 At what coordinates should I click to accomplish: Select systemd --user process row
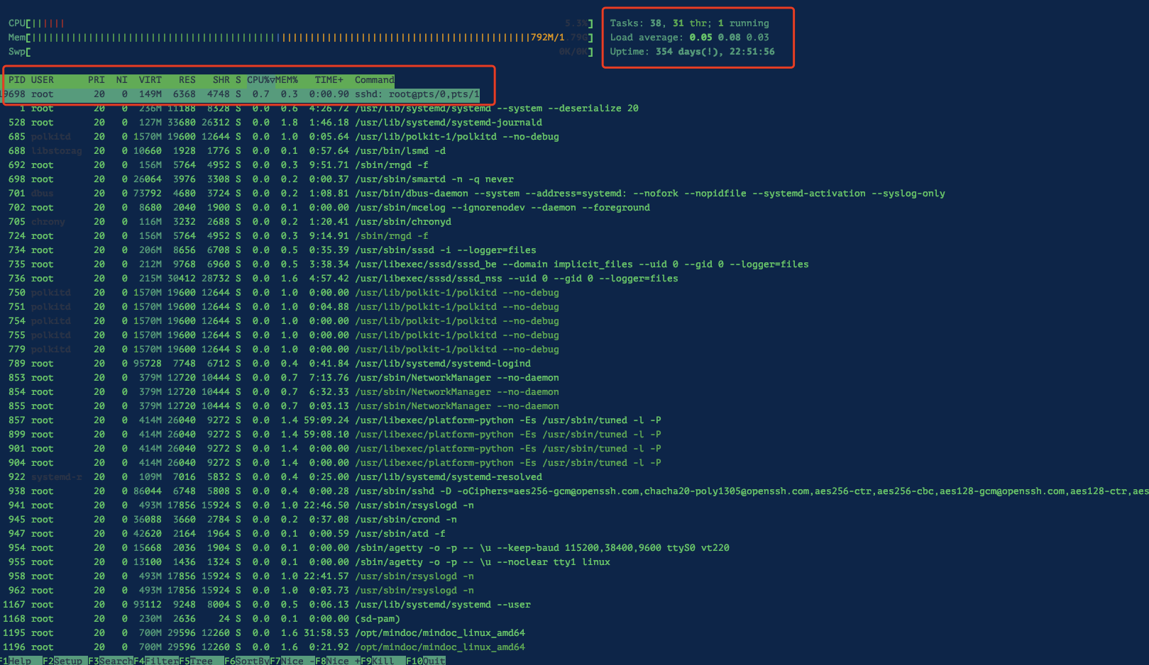[x=266, y=605]
